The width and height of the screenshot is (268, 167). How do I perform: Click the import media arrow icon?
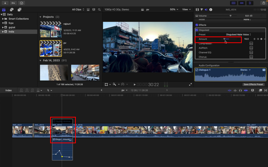tap(5, 3)
